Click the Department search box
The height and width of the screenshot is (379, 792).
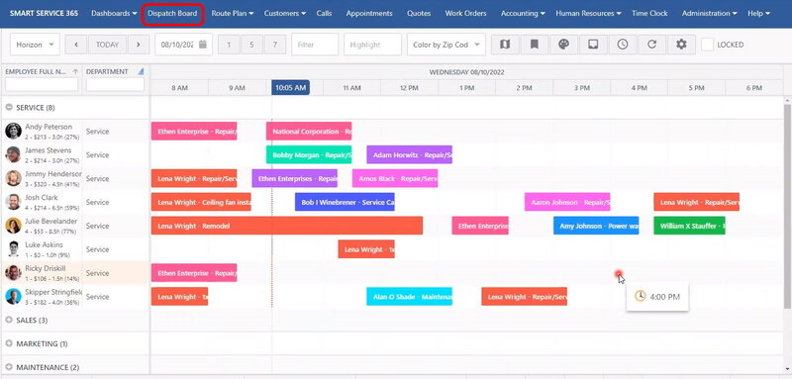pyautogui.click(x=115, y=84)
